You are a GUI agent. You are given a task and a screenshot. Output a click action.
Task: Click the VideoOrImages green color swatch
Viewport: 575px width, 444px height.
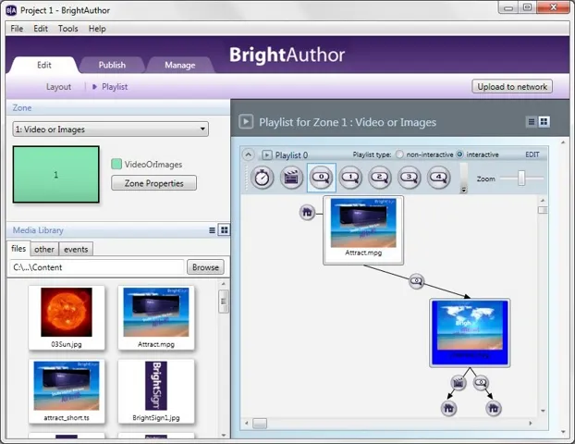click(116, 164)
